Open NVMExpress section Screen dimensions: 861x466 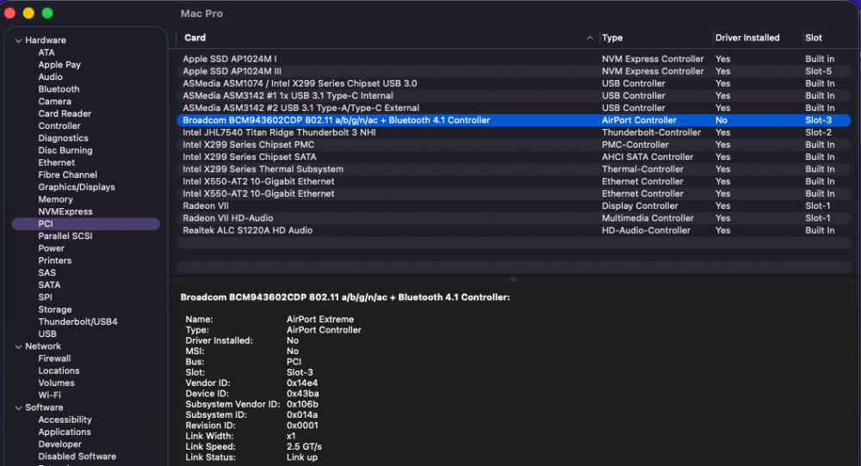(65, 212)
